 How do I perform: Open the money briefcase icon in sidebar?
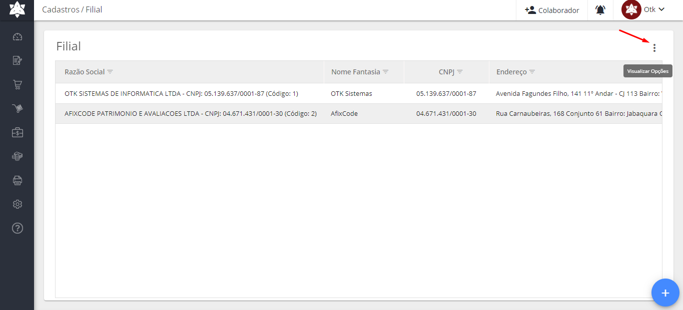18,132
